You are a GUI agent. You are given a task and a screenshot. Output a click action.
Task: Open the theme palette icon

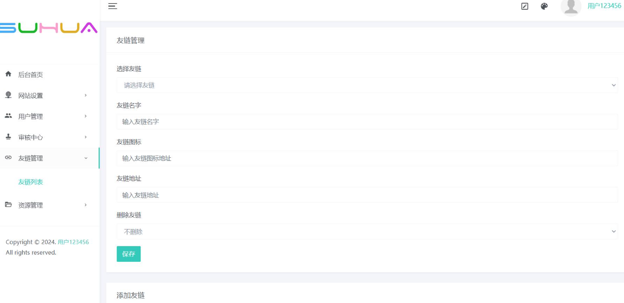pyautogui.click(x=544, y=6)
